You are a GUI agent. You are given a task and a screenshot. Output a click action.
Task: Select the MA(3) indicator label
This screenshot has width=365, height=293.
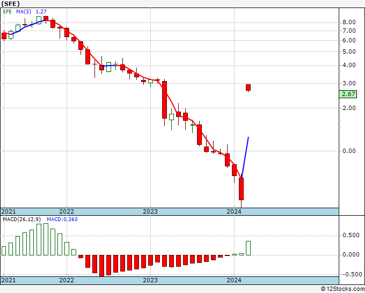[24, 12]
